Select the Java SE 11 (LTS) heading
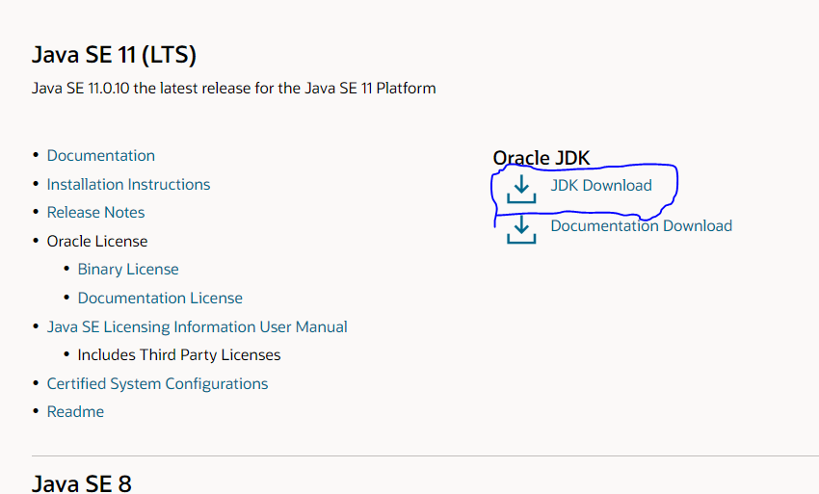 (x=114, y=55)
